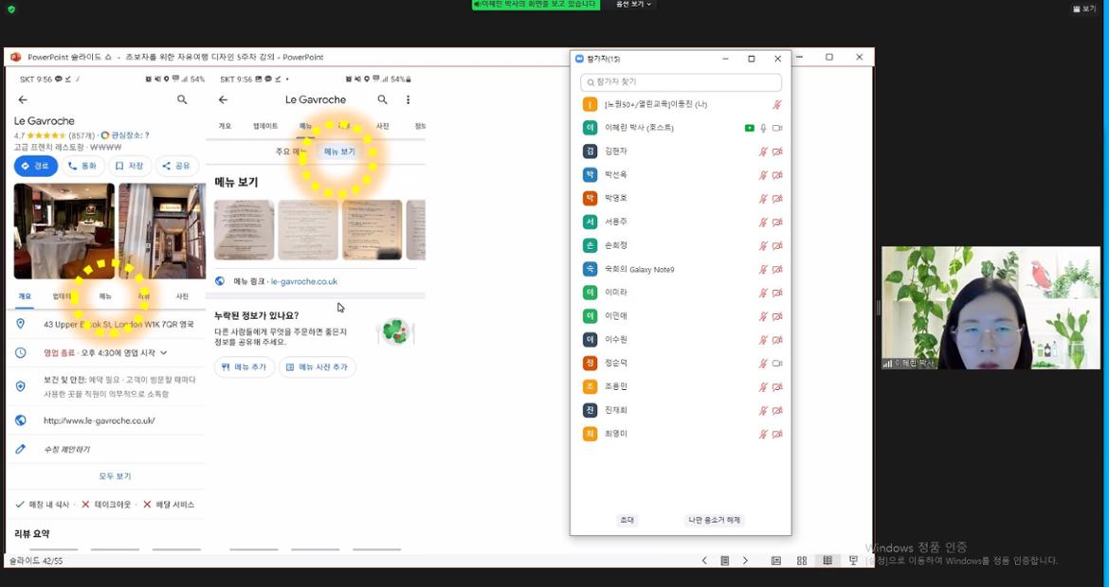Viewport: 1109px width, 587px height.
Task: Open the three-dot overflow menu in the Le Gavroche header
Action: [x=409, y=100]
